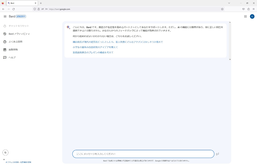
Task: Click the chat scrollbar down arrow
Action: point(230,59)
